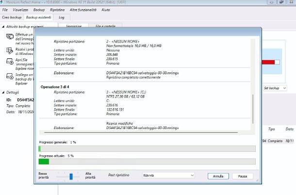Switch to the Crea backup tab
This screenshot has height=195, width=296.
coord(12,17)
